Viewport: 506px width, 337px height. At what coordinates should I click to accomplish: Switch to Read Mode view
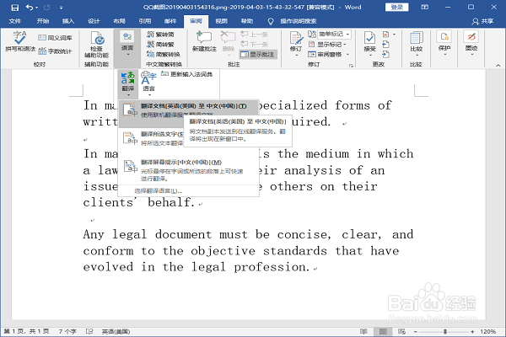(363, 331)
